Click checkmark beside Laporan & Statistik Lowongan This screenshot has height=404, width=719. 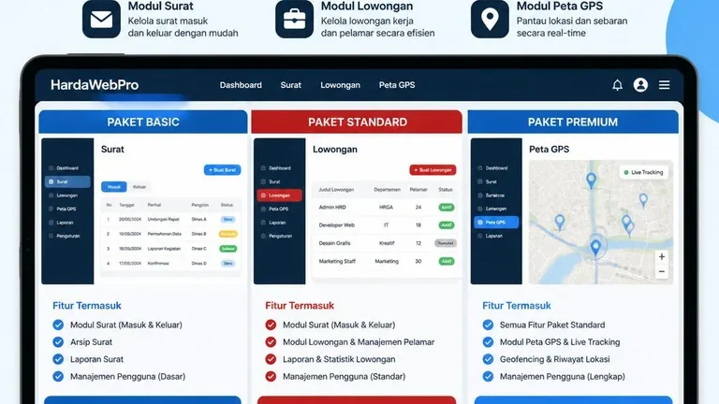[271, 359]
